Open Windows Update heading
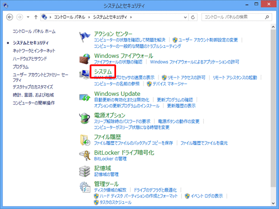The image size is (279, 209). (x=117, y=94)
